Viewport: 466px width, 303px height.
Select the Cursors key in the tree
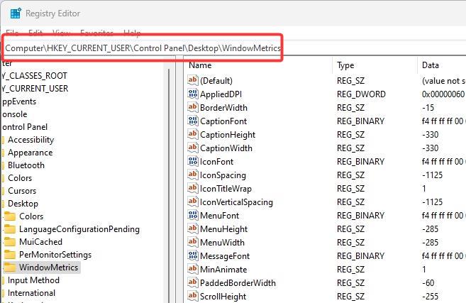pos(22,191)
